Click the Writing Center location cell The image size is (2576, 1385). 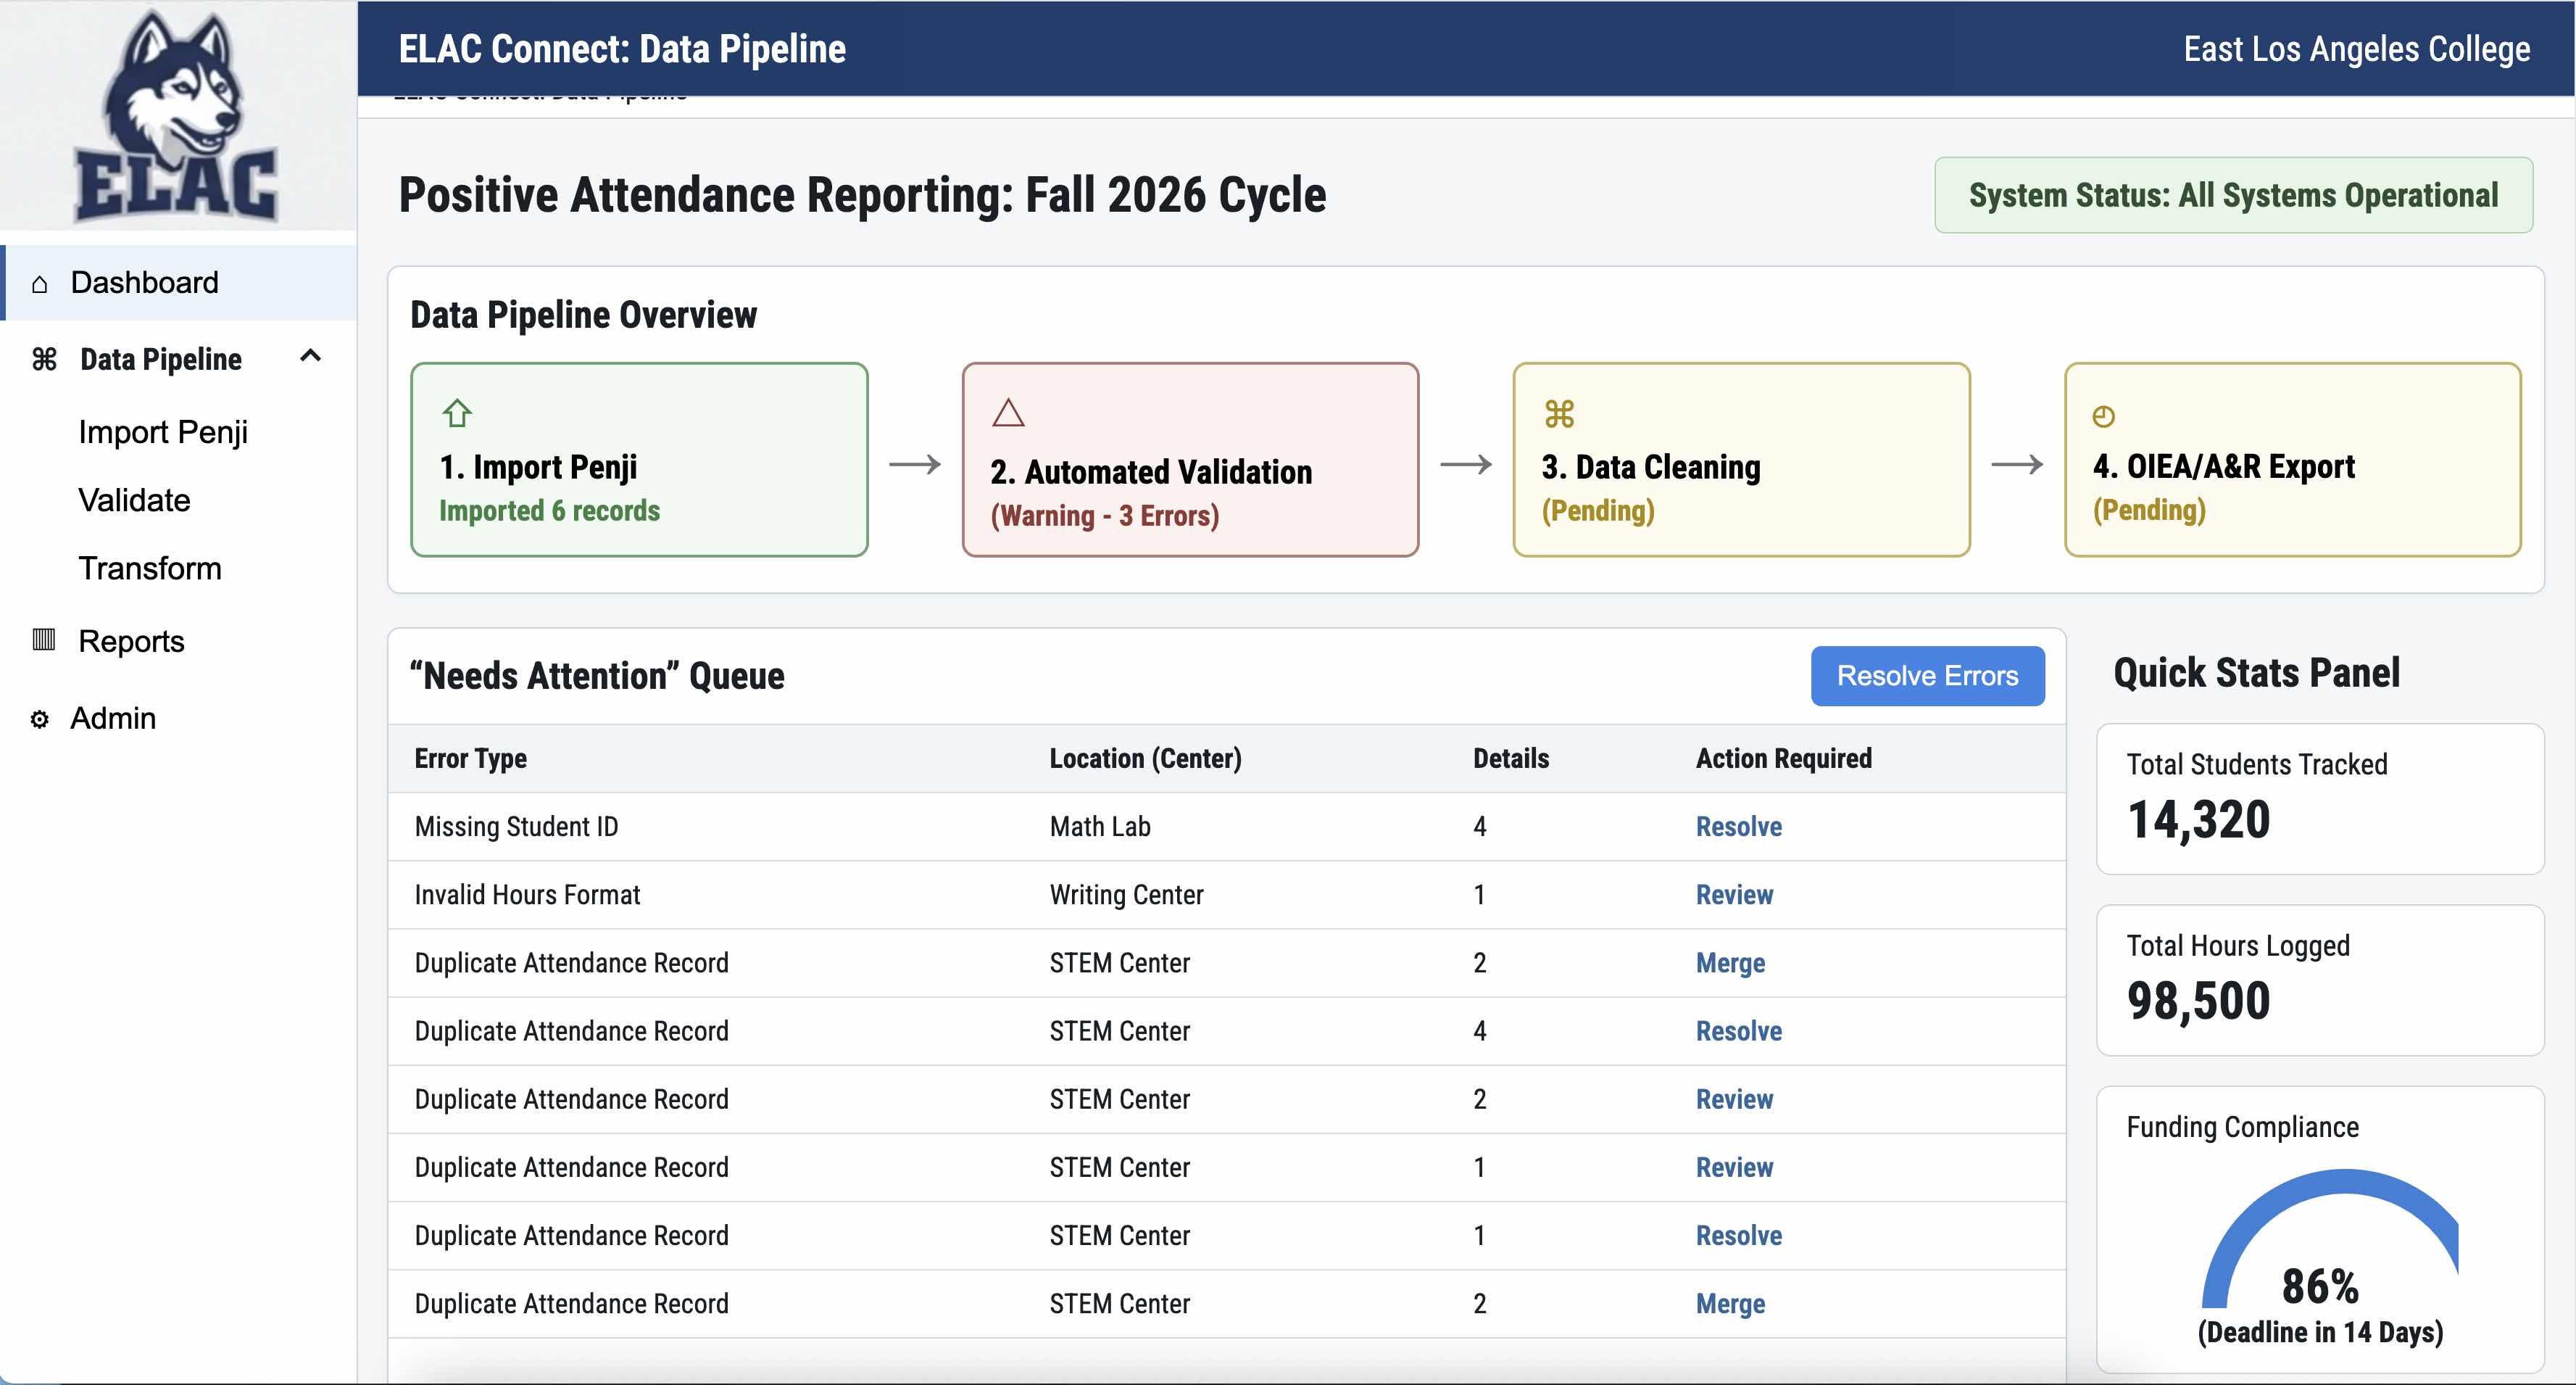click(x=1126, y=896)
